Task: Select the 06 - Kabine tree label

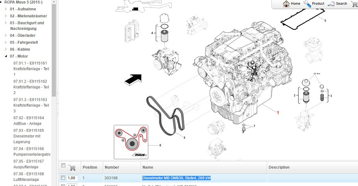Action: coord(20,49)
